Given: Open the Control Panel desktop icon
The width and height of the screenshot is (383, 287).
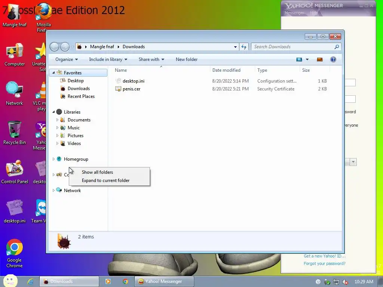Looking at the screenshot, I should tap(15, 172).
